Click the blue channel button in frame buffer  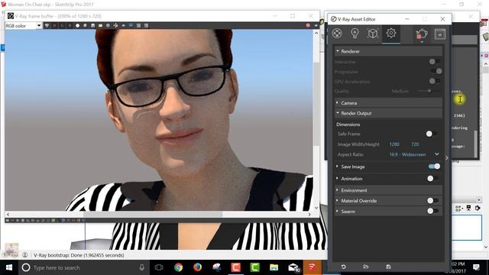[x=70, y=25]
